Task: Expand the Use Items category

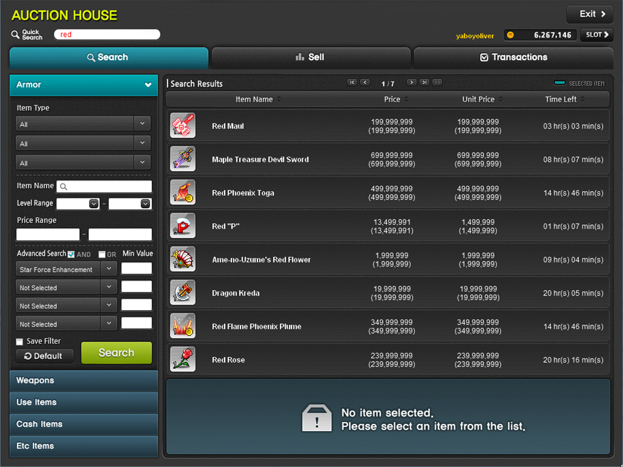Action: pos(83,402)
